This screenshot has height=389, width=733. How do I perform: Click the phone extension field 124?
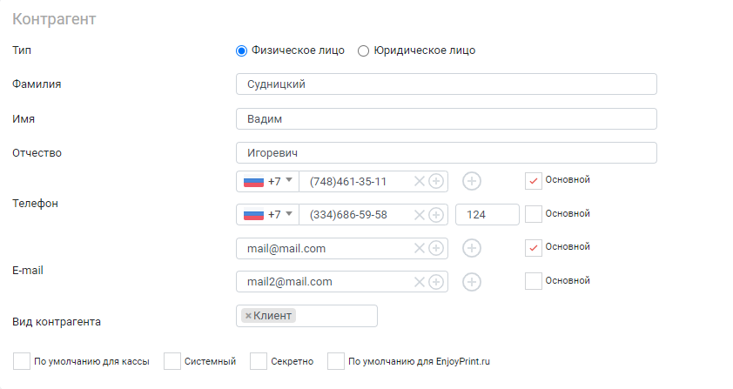click(x=488, y=215)
